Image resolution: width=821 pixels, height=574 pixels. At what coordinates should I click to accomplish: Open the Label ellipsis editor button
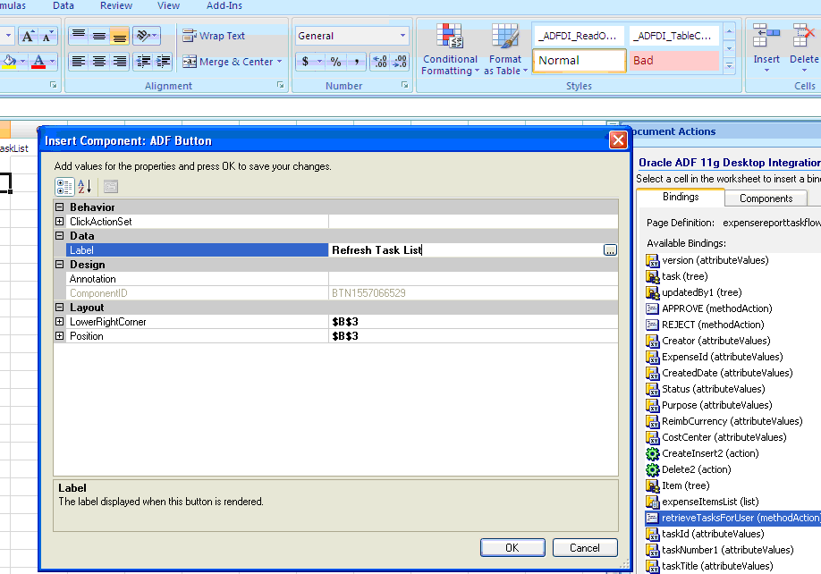point(610,250)
